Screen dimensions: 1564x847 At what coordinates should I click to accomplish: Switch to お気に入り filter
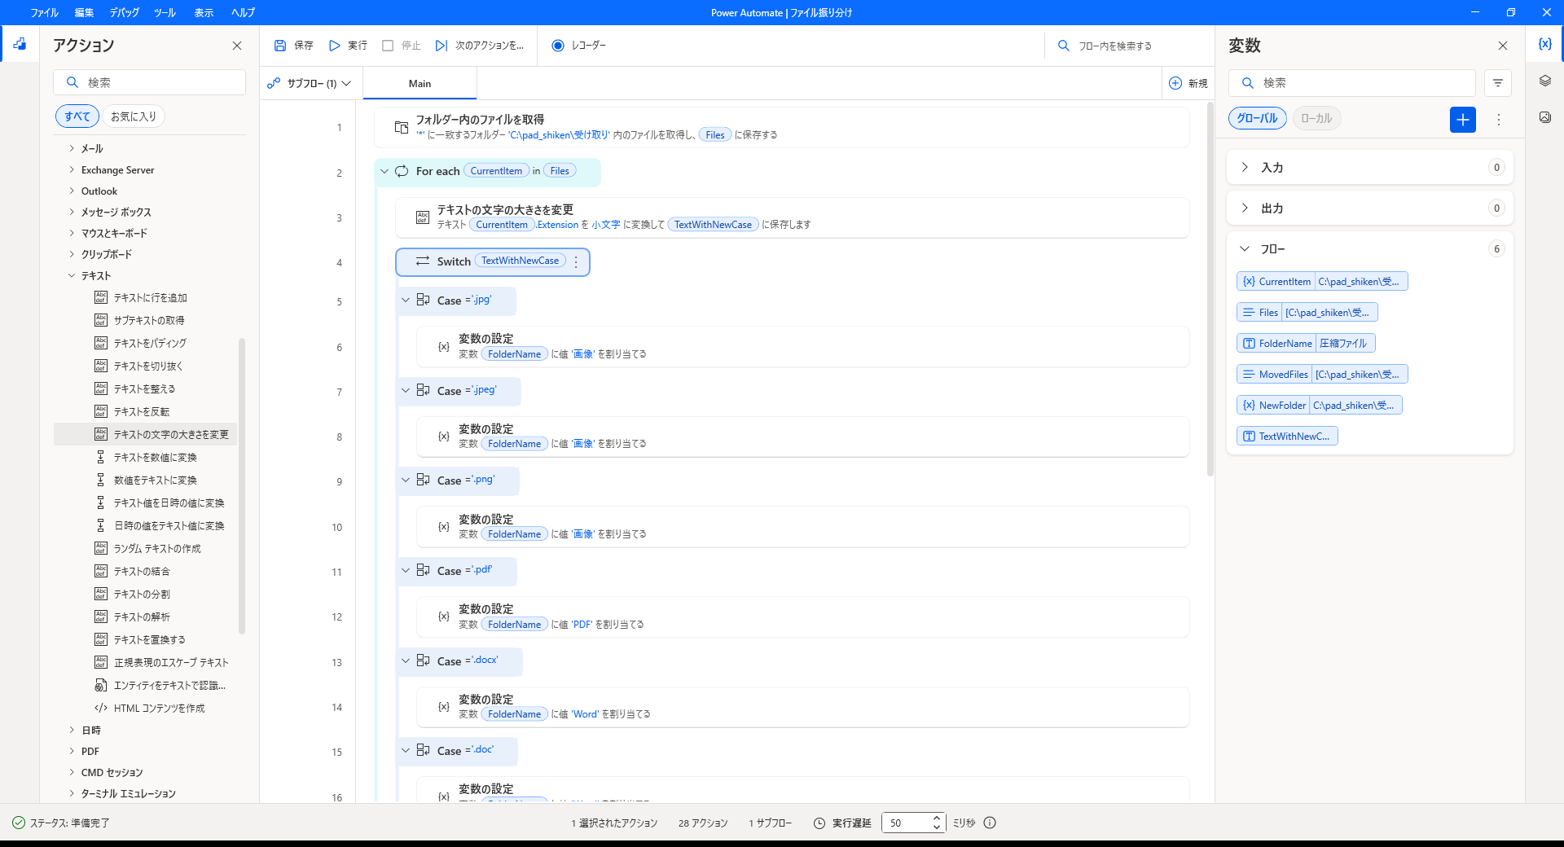134,116
